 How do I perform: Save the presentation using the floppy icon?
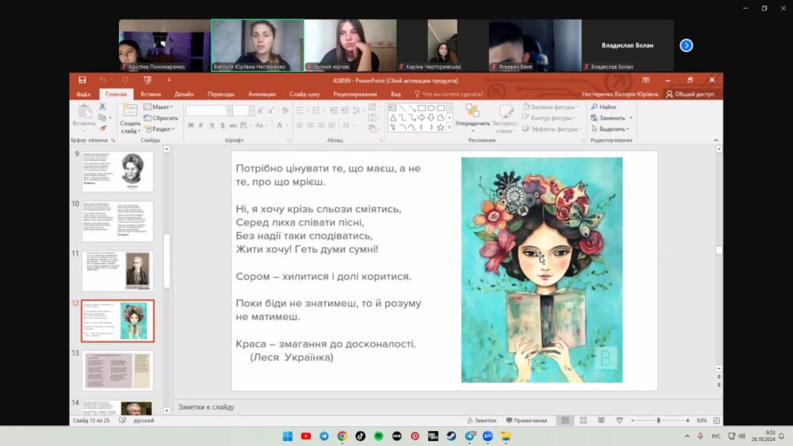(x=82, y=80)
